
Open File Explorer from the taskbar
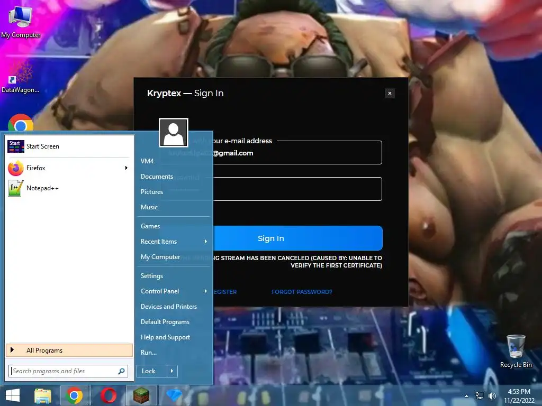click(x=42, y=395)
